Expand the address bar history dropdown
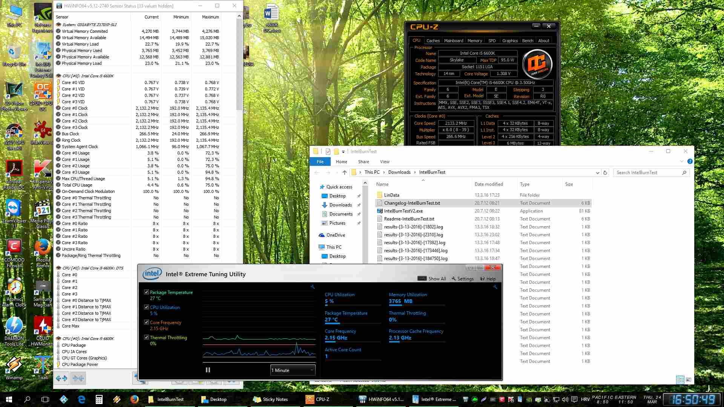Screen dimensions: 724x407 point(597,173)
